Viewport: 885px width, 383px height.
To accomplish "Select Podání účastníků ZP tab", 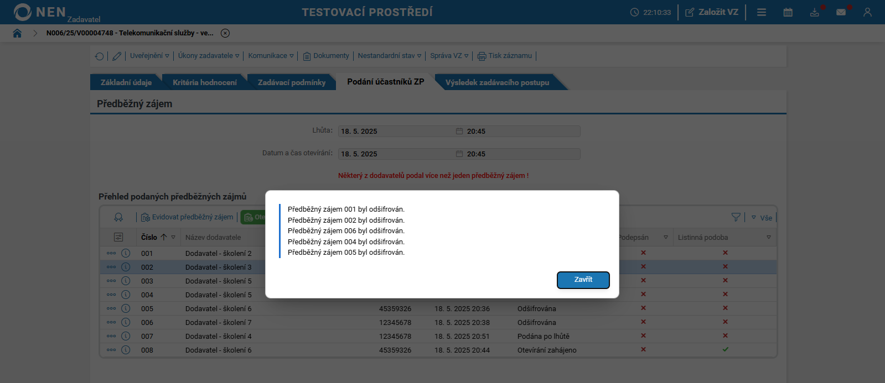I will [386, 82].
